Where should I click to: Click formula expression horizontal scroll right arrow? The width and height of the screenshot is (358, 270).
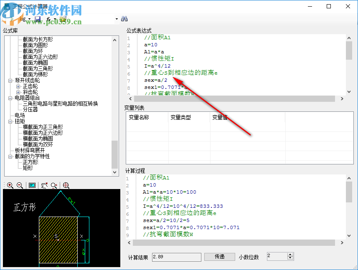point(342,99)
